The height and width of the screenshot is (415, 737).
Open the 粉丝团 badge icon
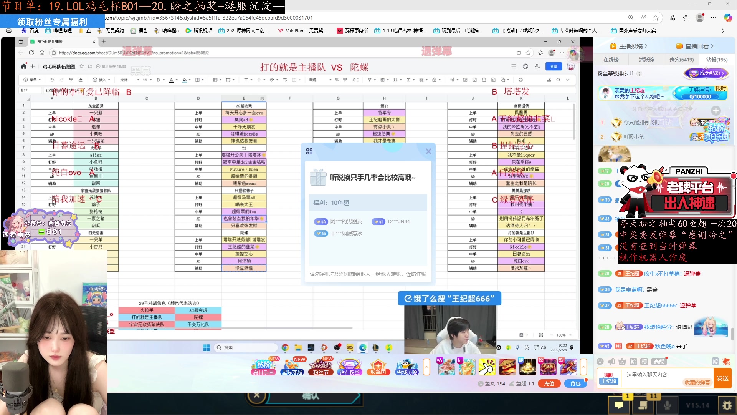pyautogui.click(x=378, y=367)
